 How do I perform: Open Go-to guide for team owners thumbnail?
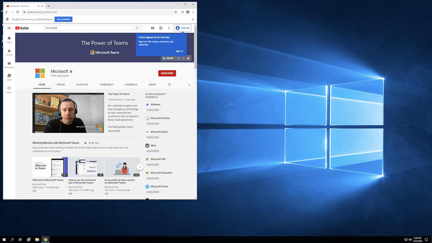(122, 167)
